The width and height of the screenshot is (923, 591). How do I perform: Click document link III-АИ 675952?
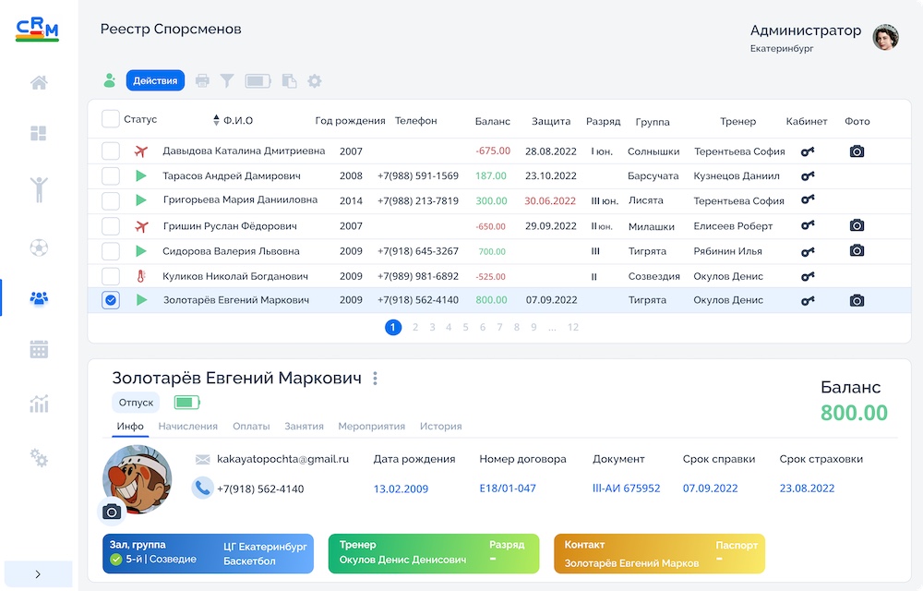click(x=627, y=488)
